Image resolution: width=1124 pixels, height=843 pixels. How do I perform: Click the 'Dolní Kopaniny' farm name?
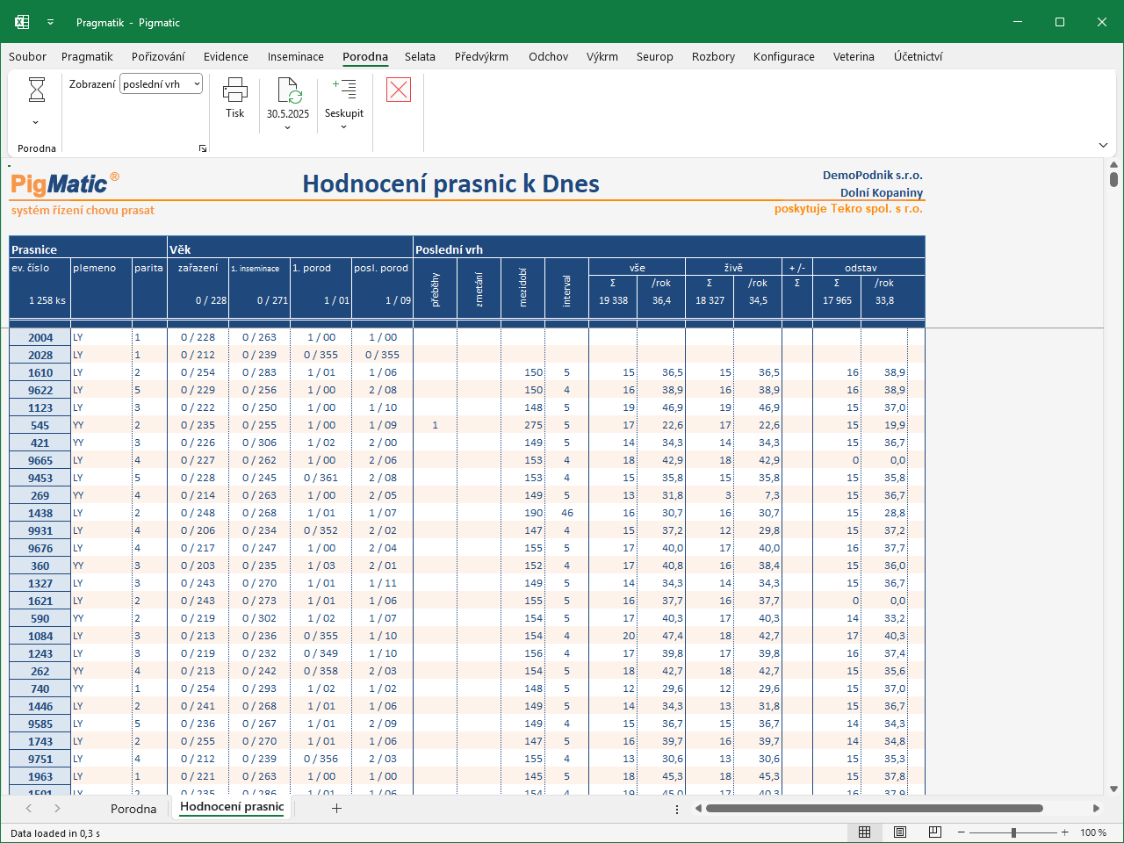[x=882, y=192]
